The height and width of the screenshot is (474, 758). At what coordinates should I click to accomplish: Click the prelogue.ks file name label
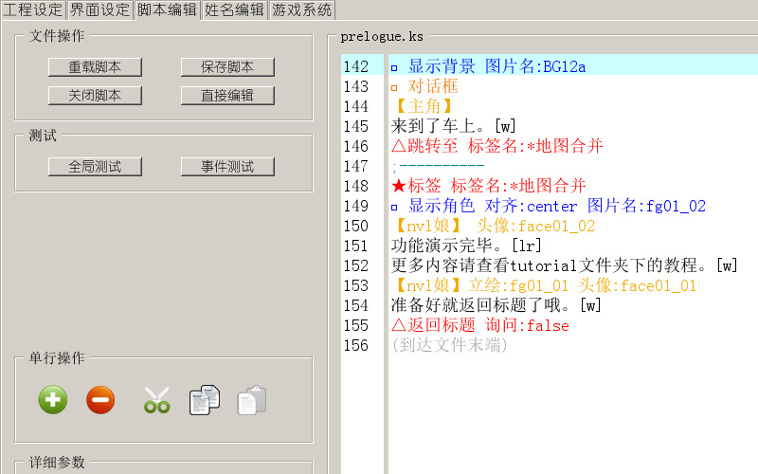382,36
